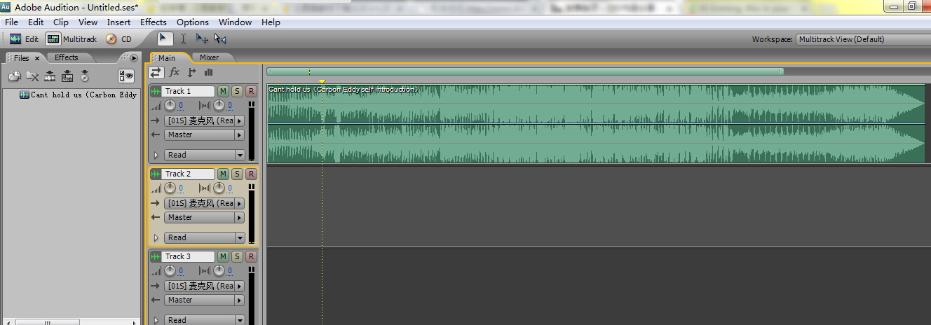Open the File menu
The width and height of the screenshot is (931, 325).
tap(12, 22)
